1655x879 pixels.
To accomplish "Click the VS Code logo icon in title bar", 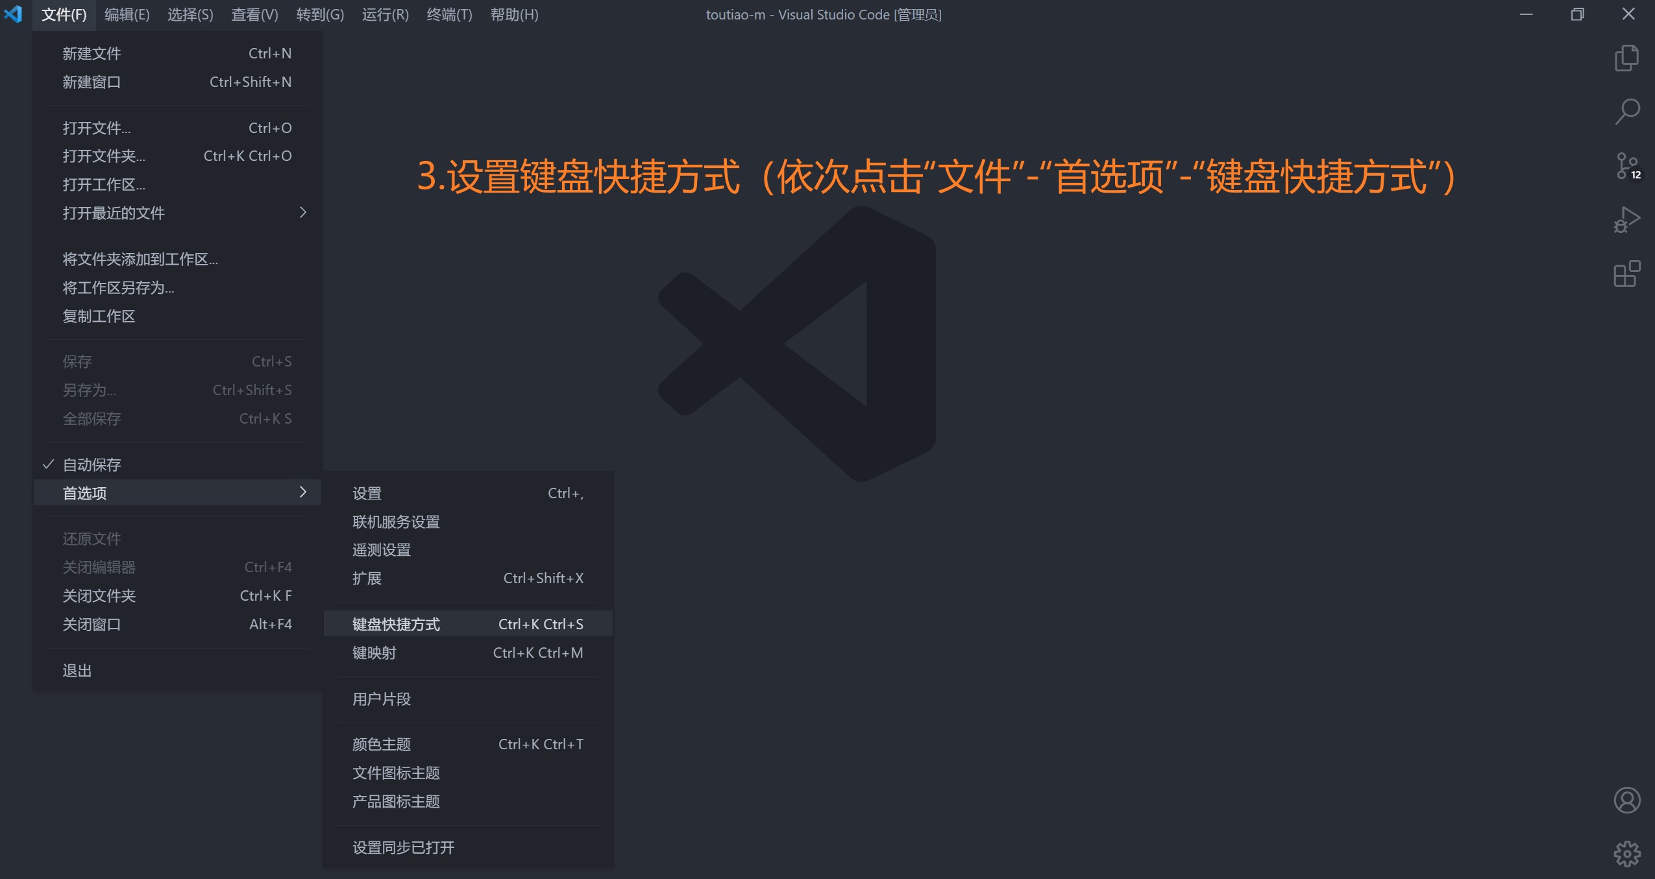I will pos(14,14).
